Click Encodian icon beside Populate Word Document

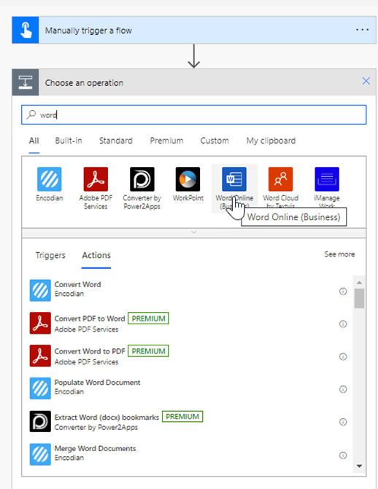[x=40, y=388]
